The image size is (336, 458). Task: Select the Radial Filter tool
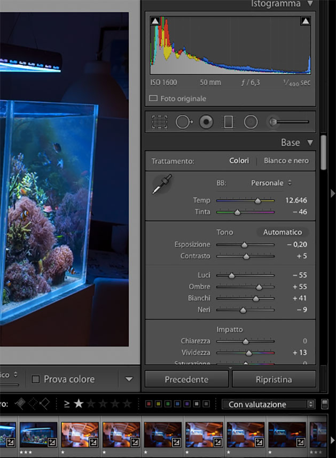pos(251,122)
